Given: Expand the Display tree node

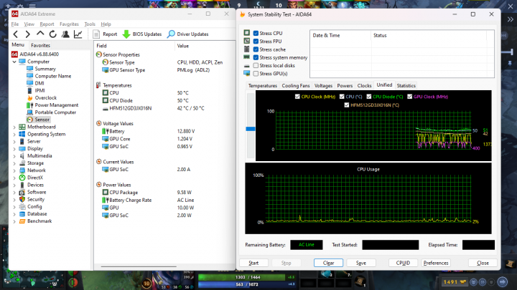Looking at the screenshot, I should point(14,149).
